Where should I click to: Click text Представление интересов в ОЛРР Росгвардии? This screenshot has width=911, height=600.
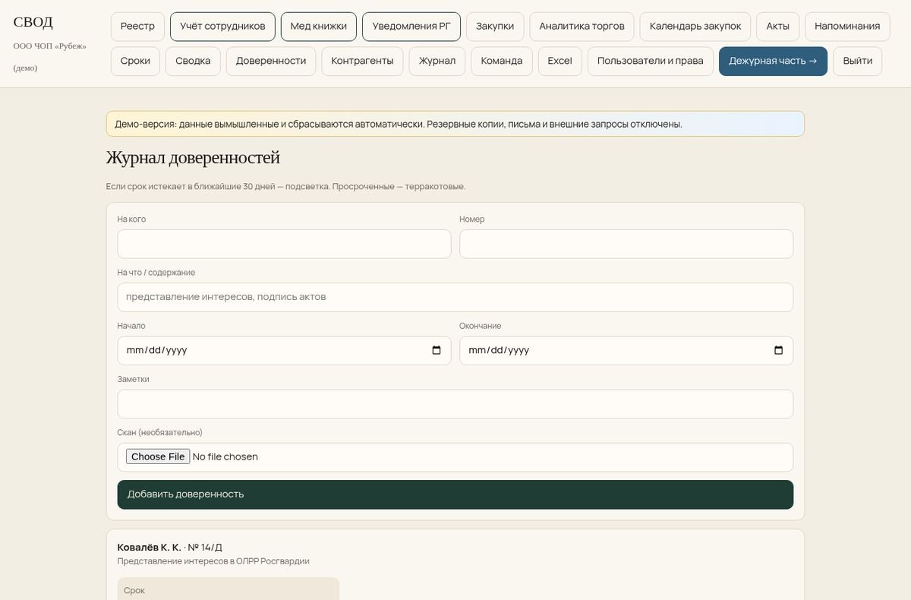213,561
